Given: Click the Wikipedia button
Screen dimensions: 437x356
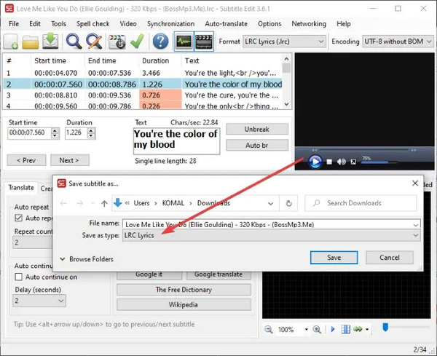Looking at the screenshot, I should [184, 305].
